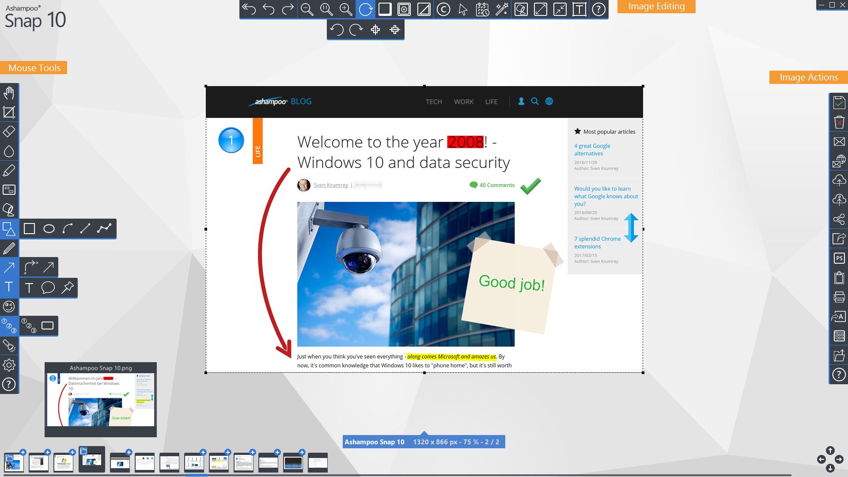Toggle the rotate counterclockwise button
The height and width of the screenshot is (477, 848).
pos(338,30)
